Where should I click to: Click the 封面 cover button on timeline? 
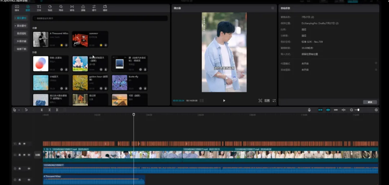pos(37,155)
